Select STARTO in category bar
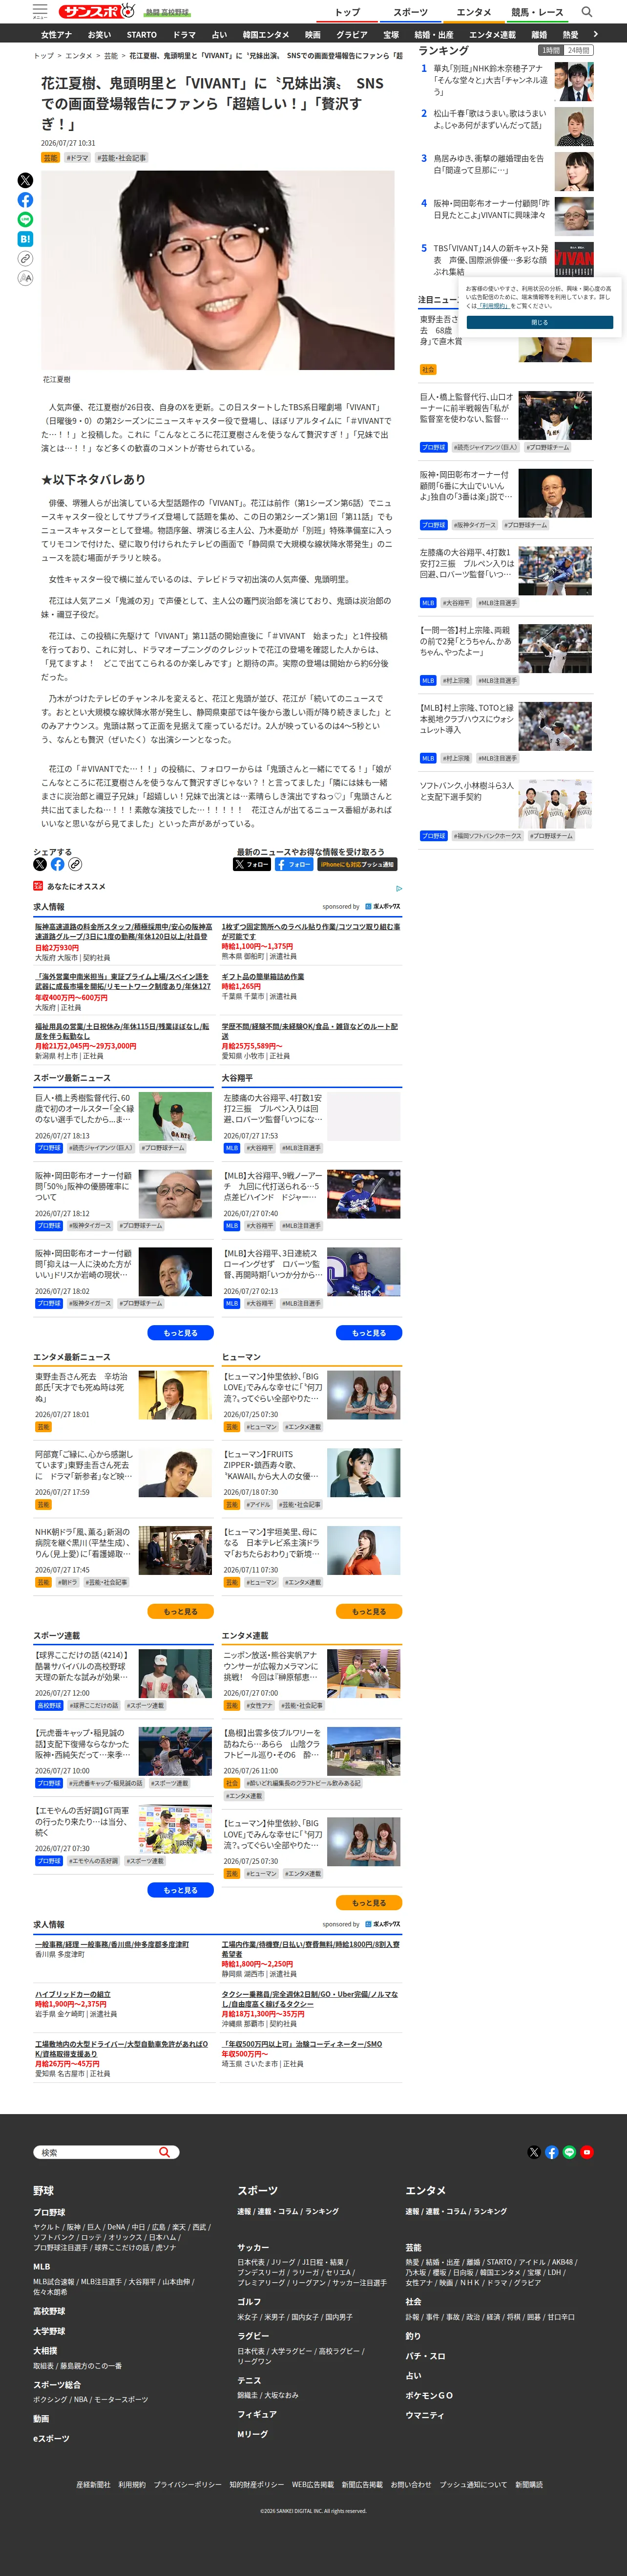Image resolution: width=627 pixels, height=2576 pixels. 142,35
